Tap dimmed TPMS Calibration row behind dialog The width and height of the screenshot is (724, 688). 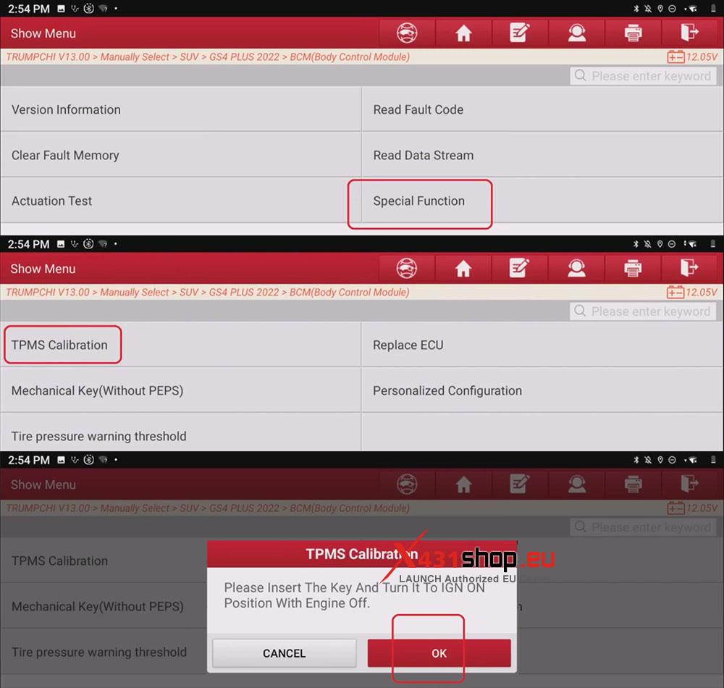[104, 561]
